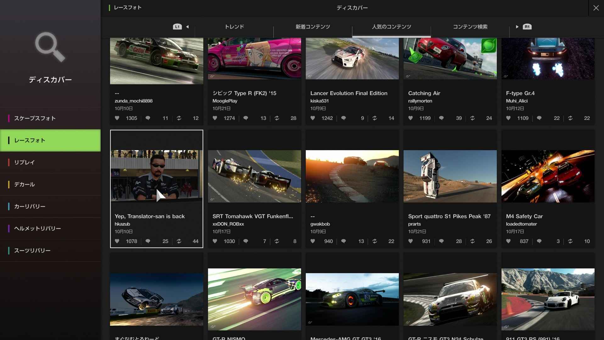604x340 pixels.
Task: Reshare the F-type Gr.4 photo
Action: pyautogui.click(x=570, y=118)
